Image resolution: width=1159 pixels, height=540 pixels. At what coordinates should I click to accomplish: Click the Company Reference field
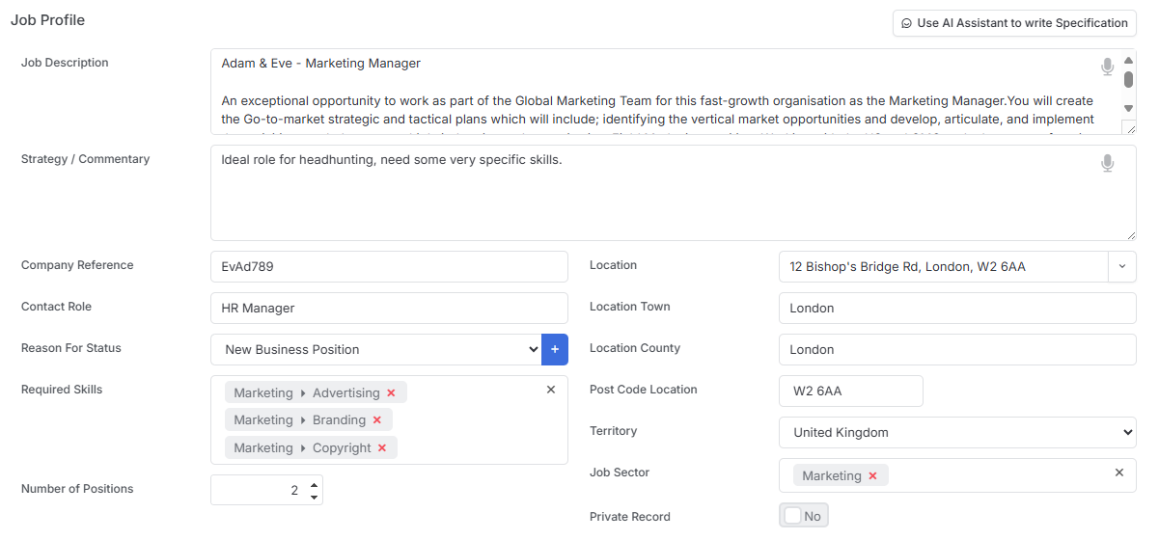[x=389, y=266]
